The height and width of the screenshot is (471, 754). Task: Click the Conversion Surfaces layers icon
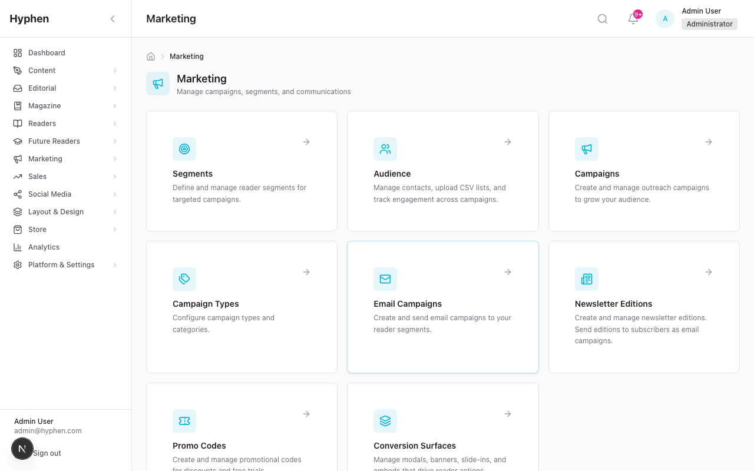(385, 421)
